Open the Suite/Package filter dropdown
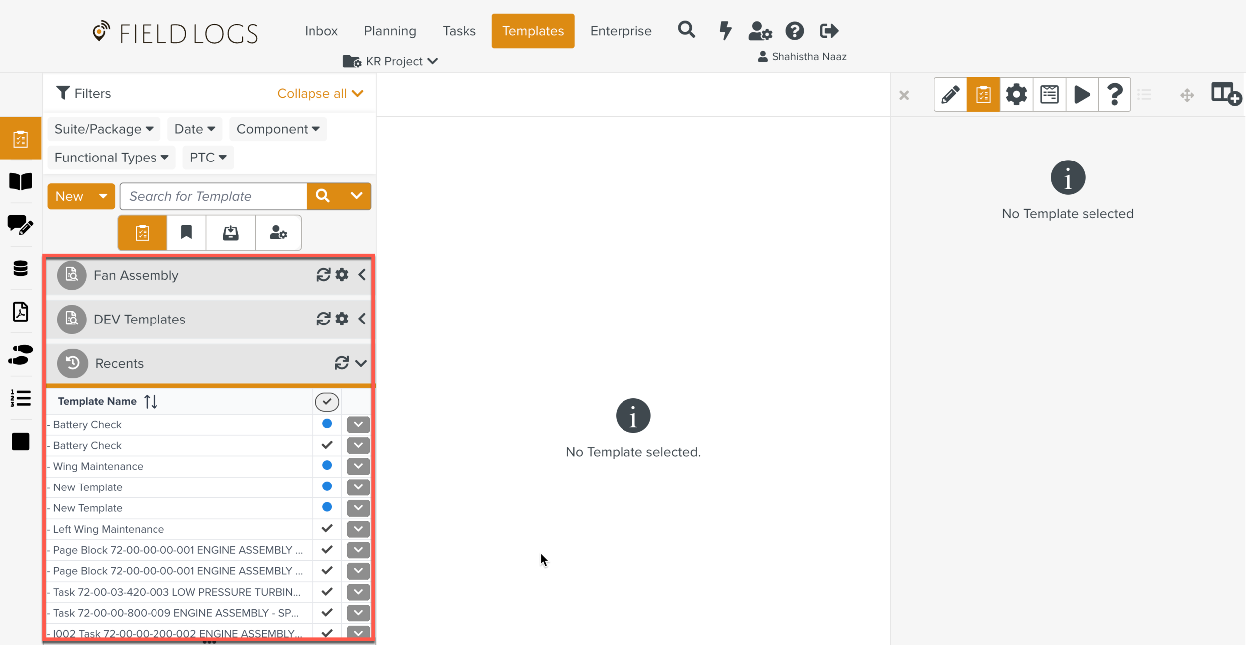The height and width of the screenshot is (645, 1246). pos(104,129)
